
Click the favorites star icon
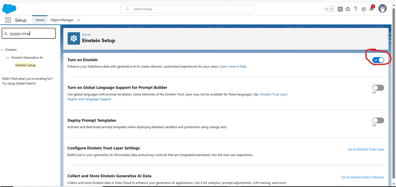(x=327, y=9)
